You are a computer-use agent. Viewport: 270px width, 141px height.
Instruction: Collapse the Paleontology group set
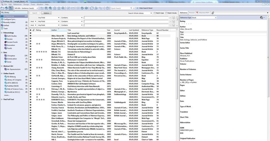click(2, 33)
